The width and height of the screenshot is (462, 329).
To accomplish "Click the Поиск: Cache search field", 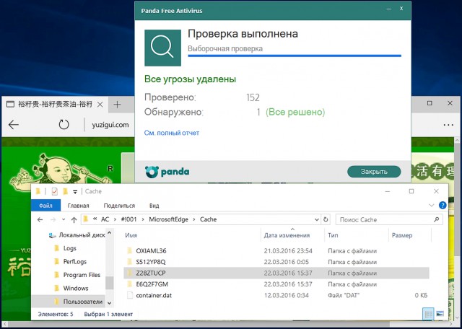I will coord(389,220).
